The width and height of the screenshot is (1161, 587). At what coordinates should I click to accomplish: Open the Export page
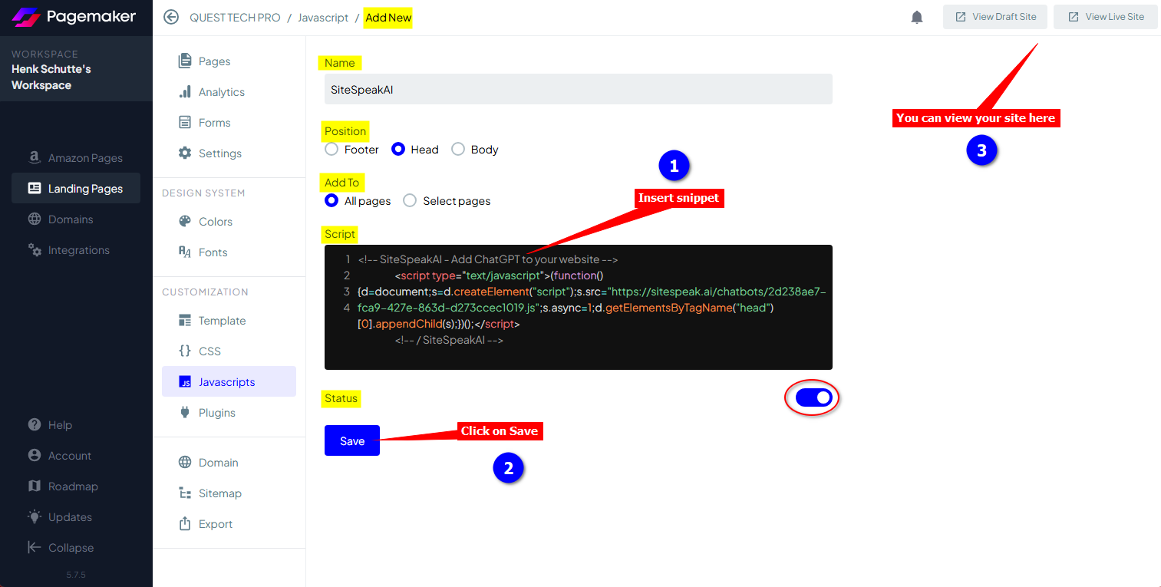(x=229, y=524)
